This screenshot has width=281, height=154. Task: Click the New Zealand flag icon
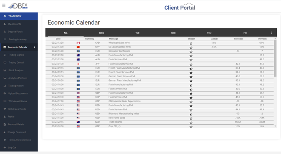(x=78, y=122)
